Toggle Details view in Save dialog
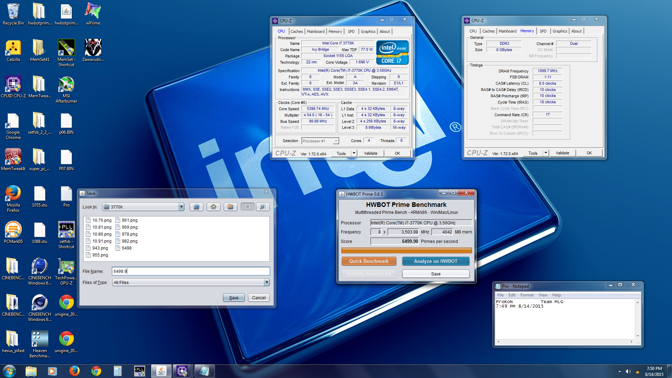The width and height of the screenshot is (672, 378). 262,207
